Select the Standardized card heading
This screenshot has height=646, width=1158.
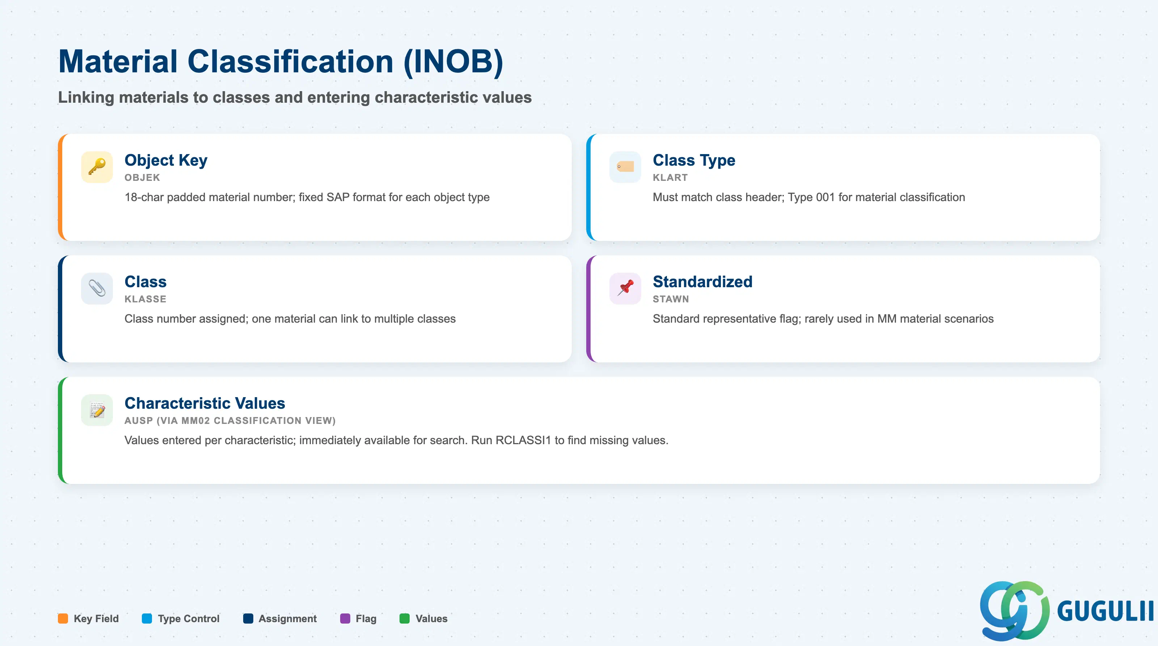pyautogui.click(x=702, y=282)
